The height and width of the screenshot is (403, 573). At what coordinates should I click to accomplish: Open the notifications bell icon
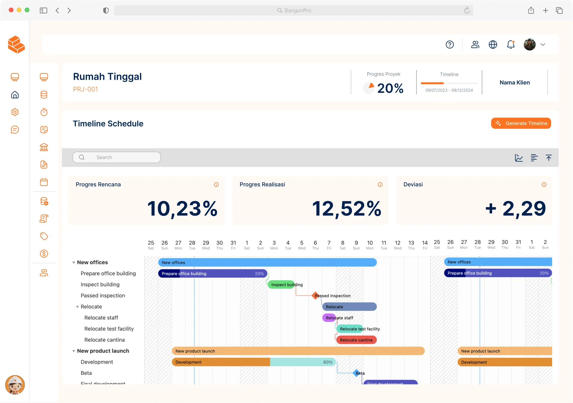[511, 44]
